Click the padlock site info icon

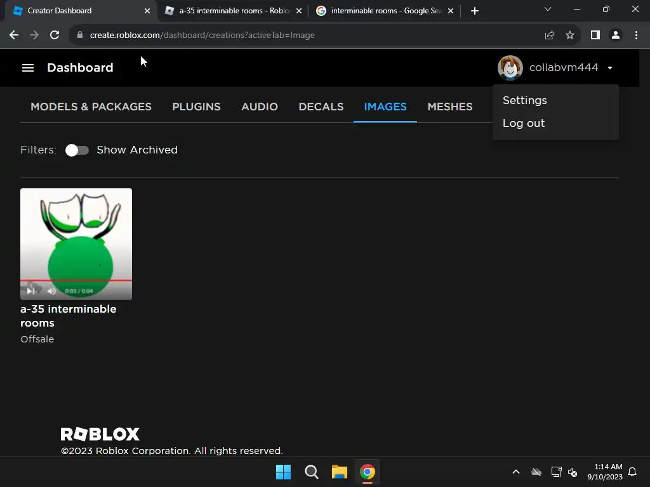80,36
